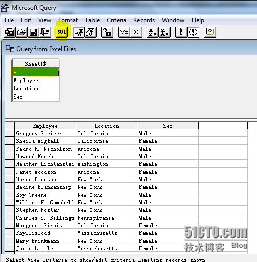The height and width of the screenshot is (262, 257).
Task: Click New York in Roy Greene row
Action: [x=107, y=195]
